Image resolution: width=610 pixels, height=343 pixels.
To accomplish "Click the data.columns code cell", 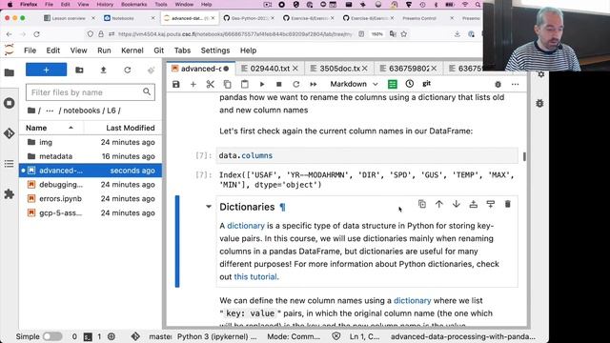I will click(x=367, y=155).
